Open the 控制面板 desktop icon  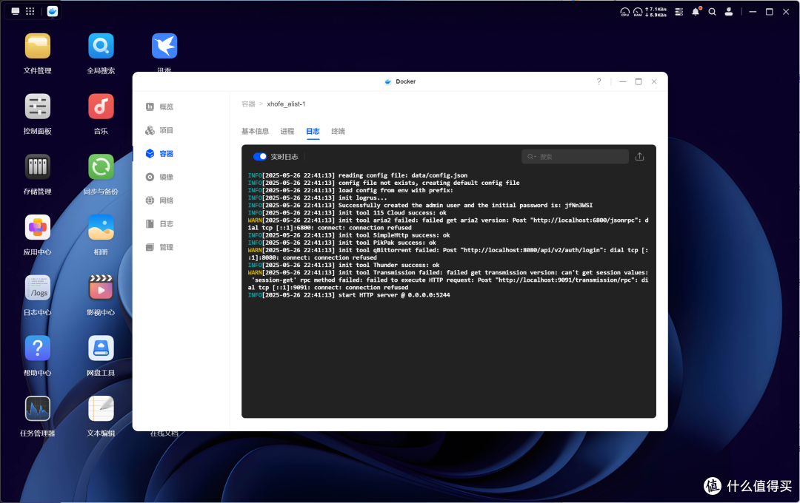click(37, 107)
